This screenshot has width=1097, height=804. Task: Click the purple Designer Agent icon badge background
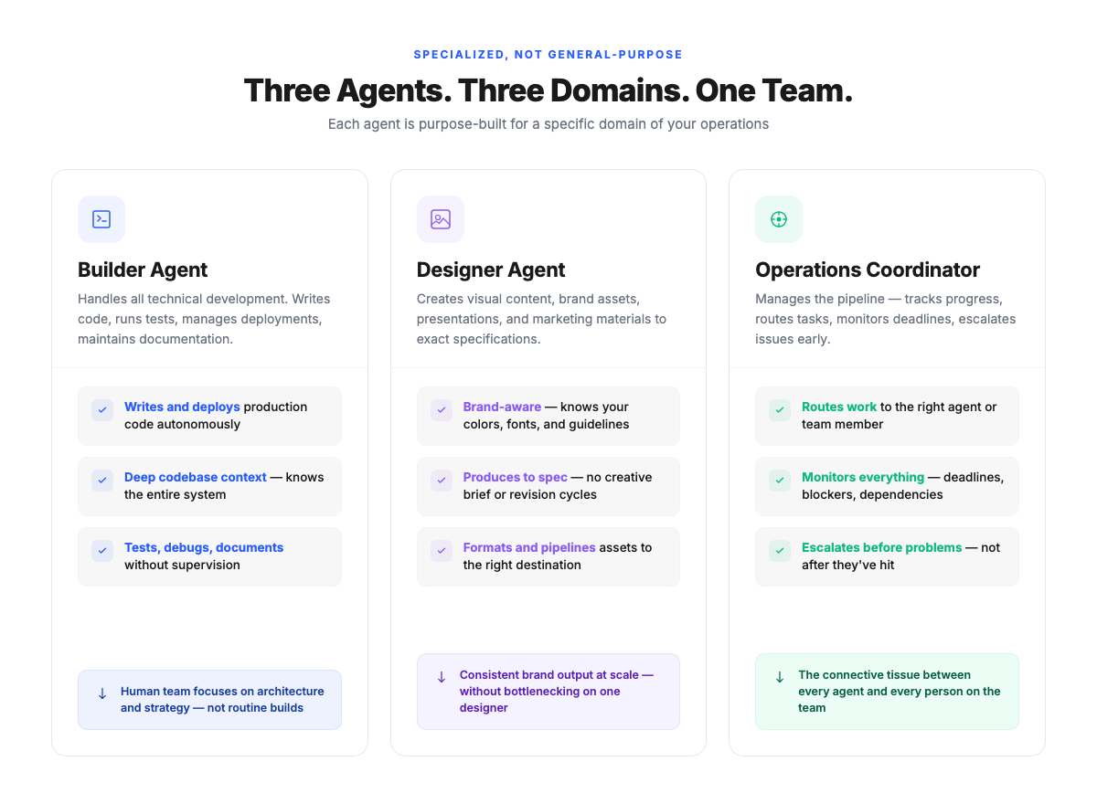pos(441,219)
